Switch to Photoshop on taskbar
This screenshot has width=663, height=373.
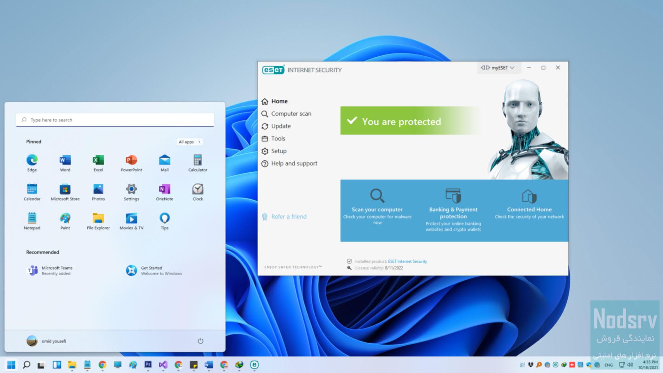[148, 365]
